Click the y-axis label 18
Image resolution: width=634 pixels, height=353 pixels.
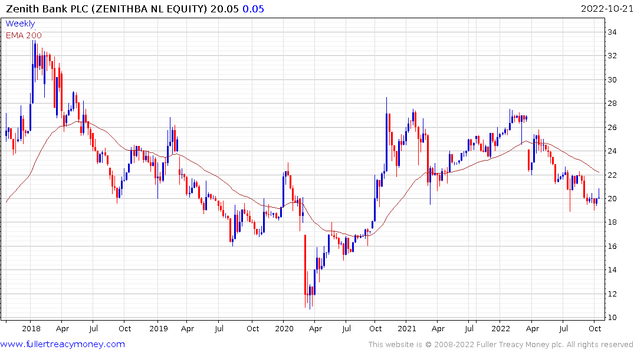click(612, 222)
